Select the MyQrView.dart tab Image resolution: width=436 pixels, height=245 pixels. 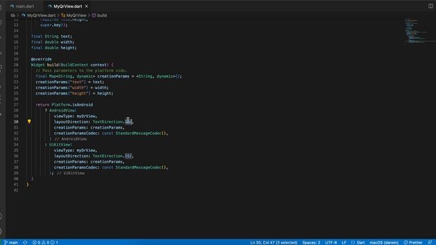[67, 6]
